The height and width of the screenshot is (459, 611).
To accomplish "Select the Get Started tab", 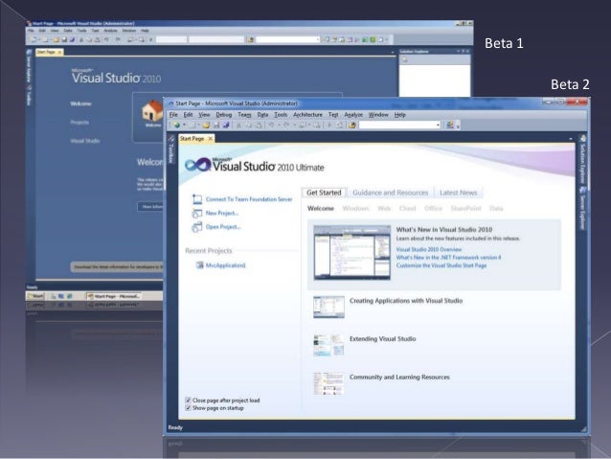I will [x=324, y=193].
